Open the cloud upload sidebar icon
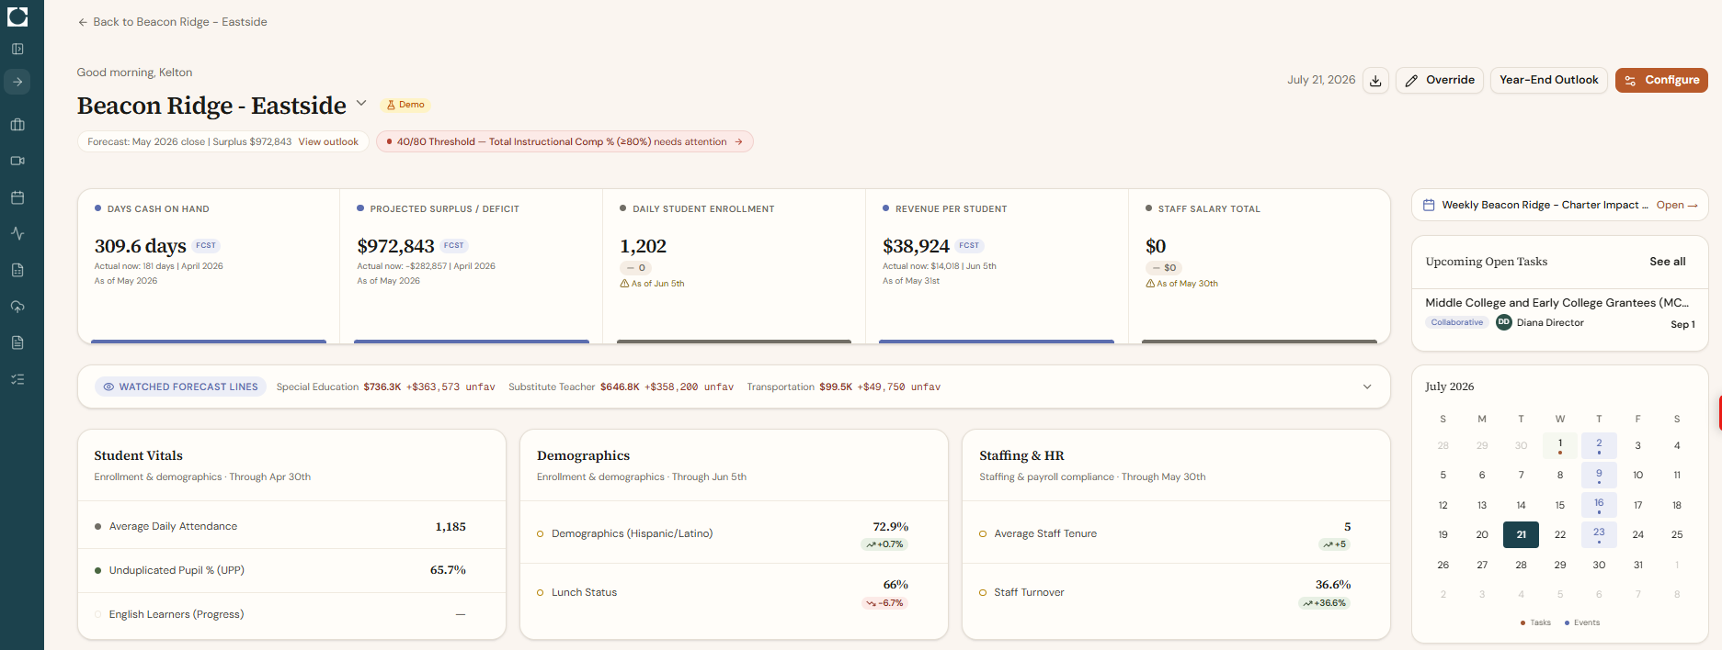Viewport: 1722px width, 650px height. pos(17,307)
